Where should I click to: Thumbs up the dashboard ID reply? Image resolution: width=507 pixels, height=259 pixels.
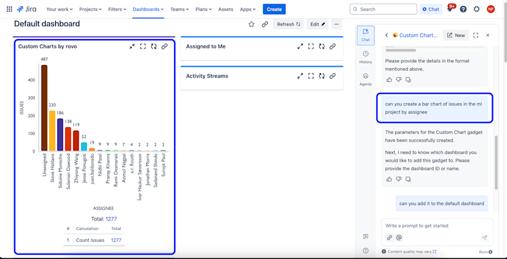click(389, 179)
